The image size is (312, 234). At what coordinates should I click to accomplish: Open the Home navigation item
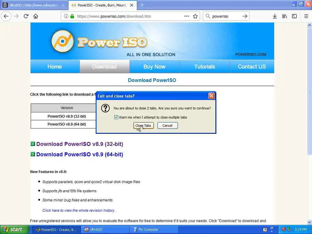pos(55,67)
